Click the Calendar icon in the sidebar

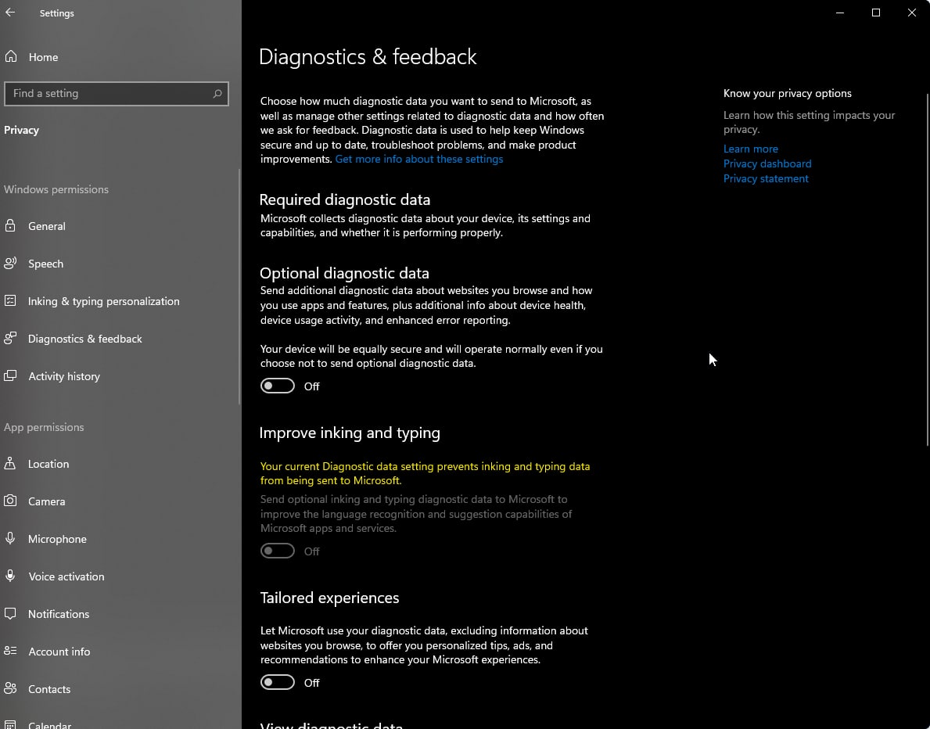[10, 725]
